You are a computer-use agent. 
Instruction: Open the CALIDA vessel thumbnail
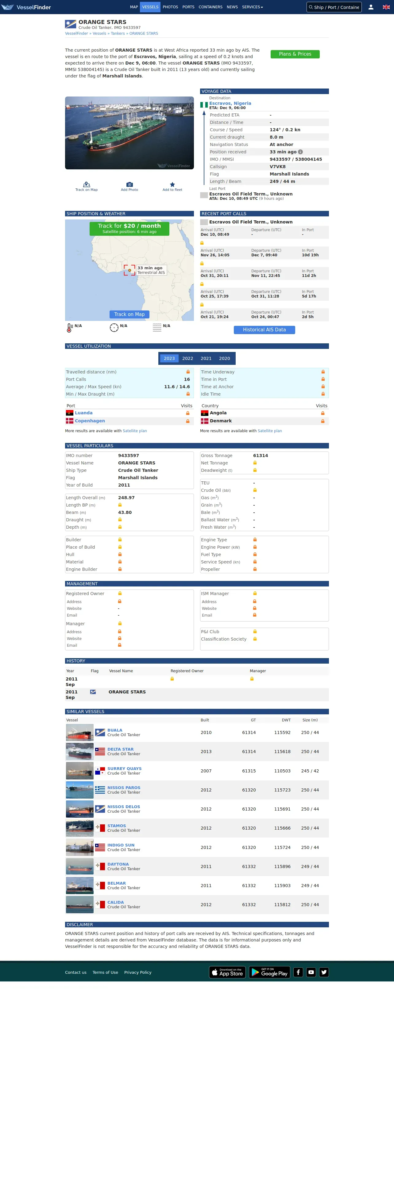pos(80,905)
